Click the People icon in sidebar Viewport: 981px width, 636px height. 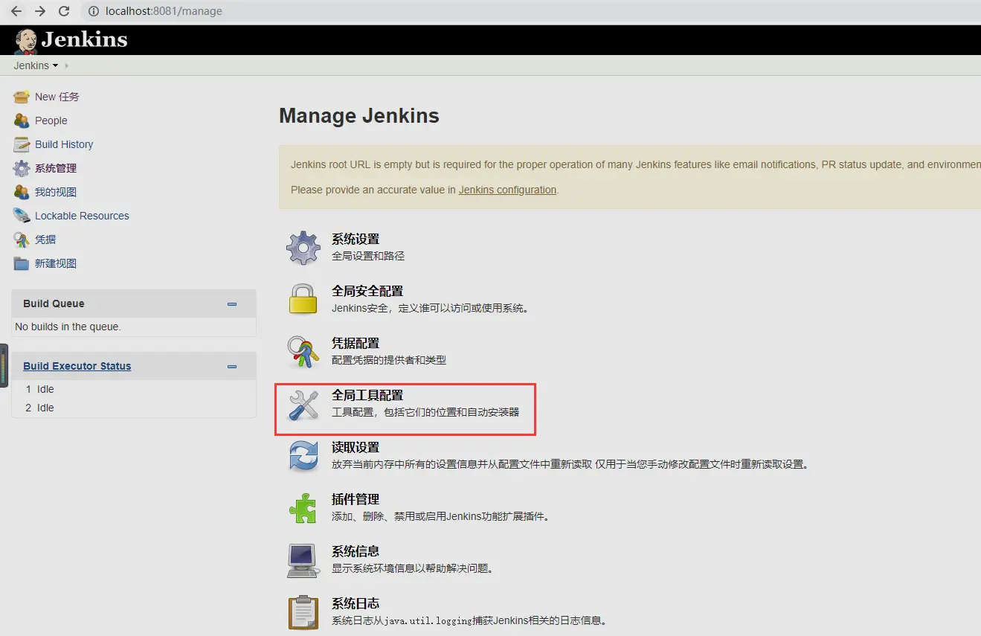22,121
